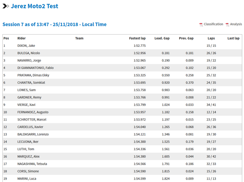Select the Rider column header
Viewport: 244px width, 182px height.
(22, 38)
